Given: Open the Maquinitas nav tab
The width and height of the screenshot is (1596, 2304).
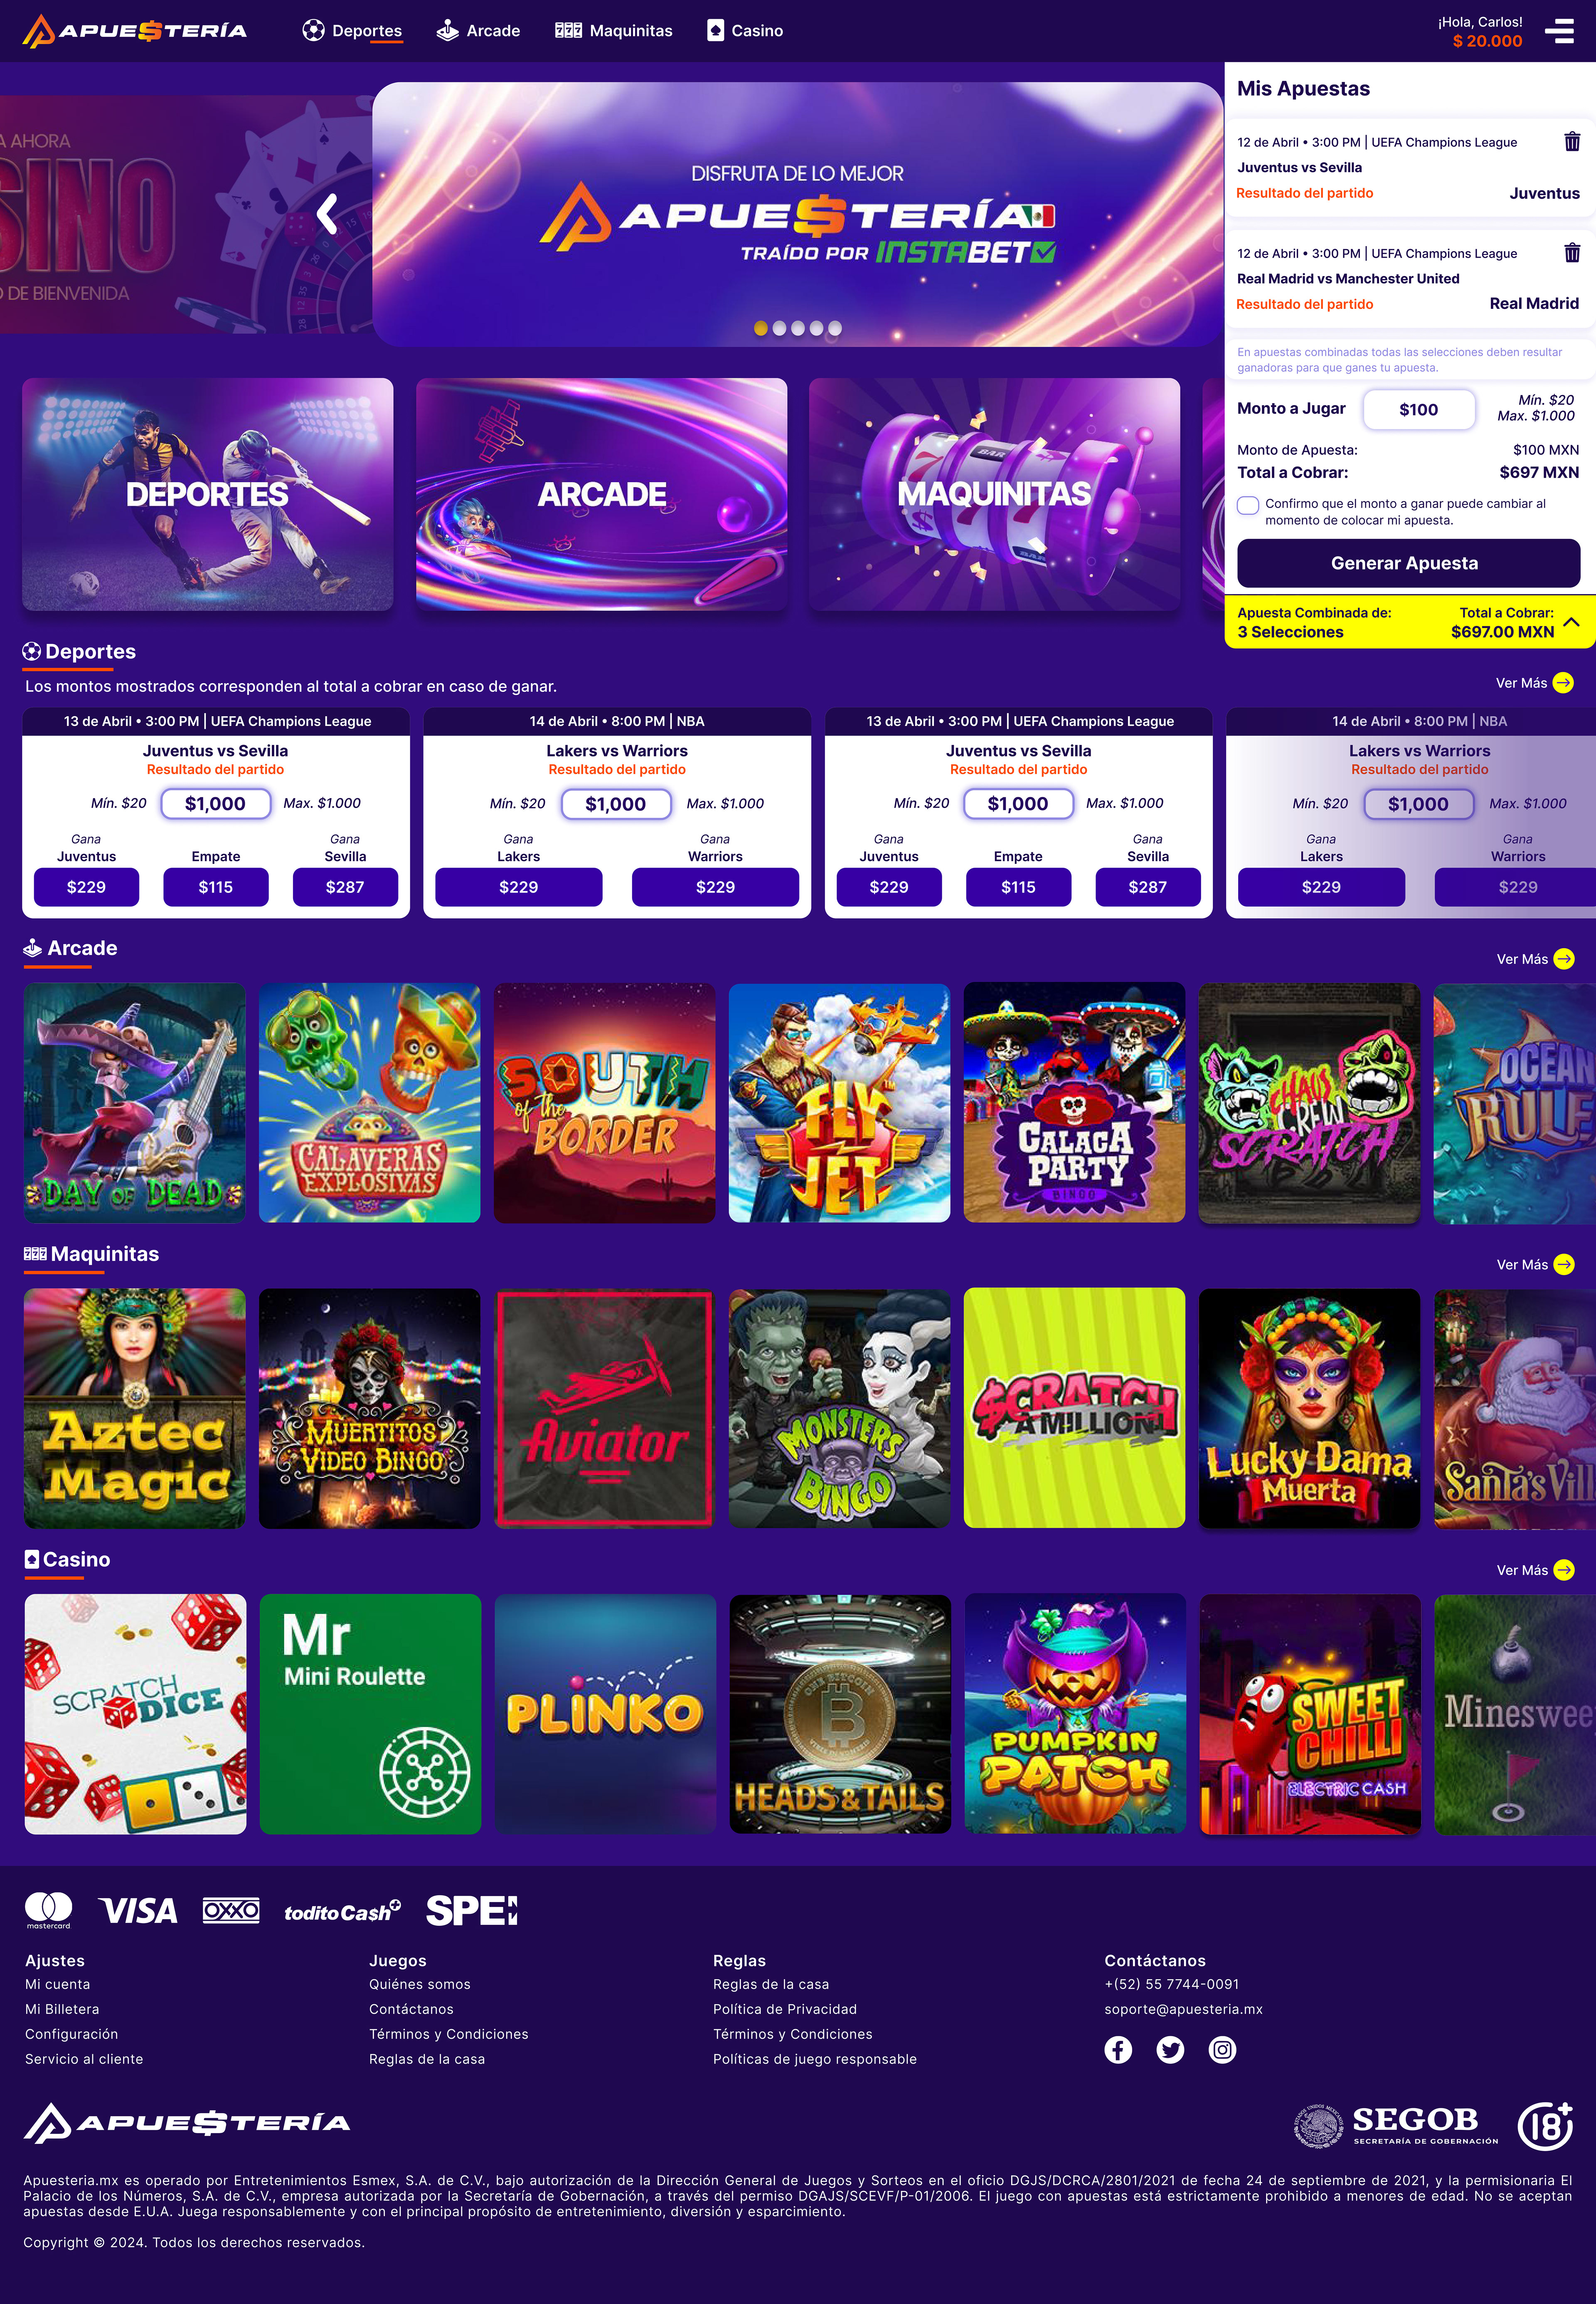Looking at the screenshot, I should click(614, 31).
